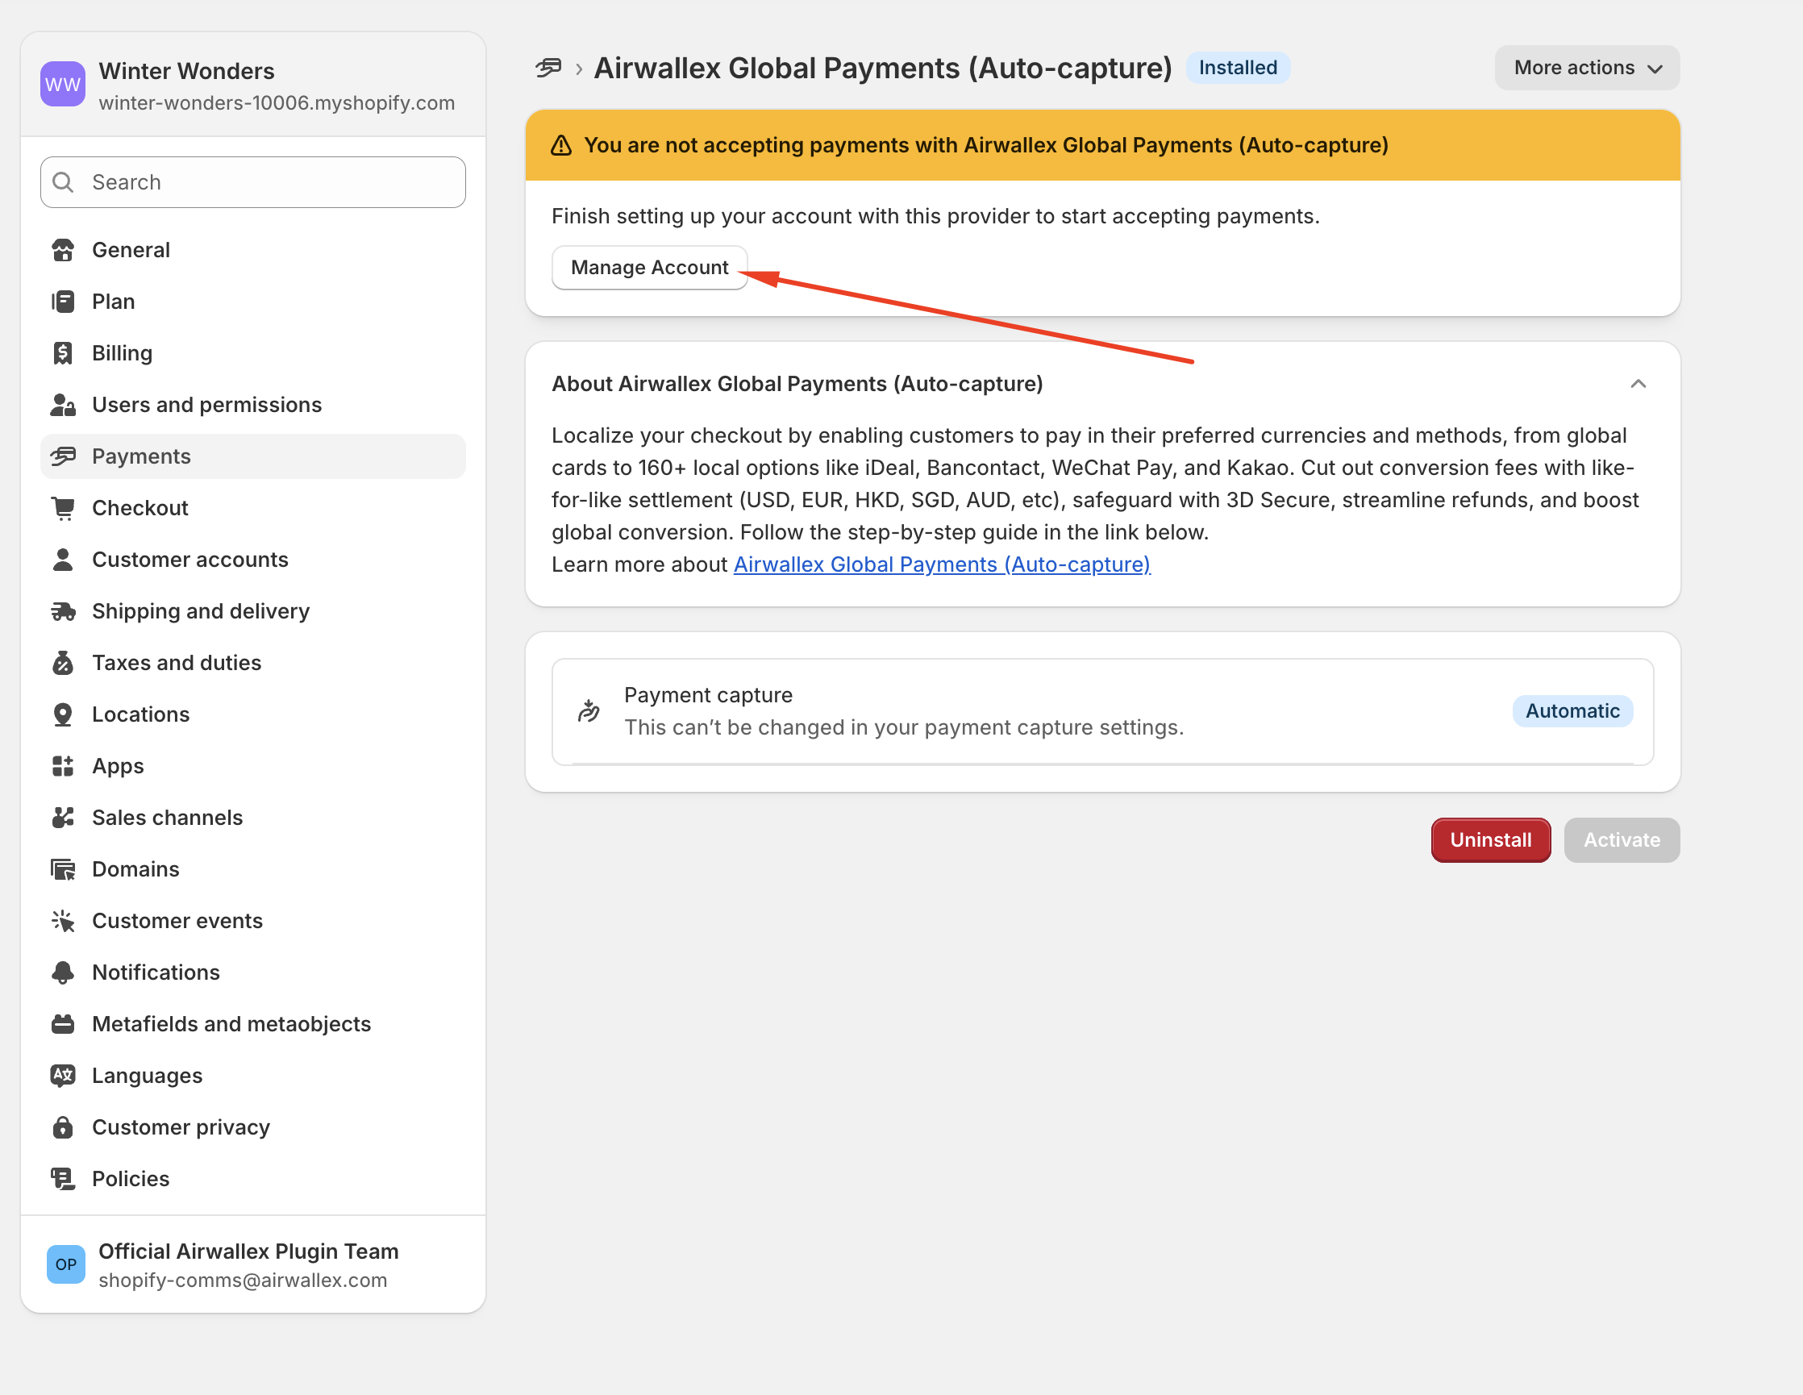This screenshot has height=1395, width=1803.
Task: Open the Airwallex Global Payments learn-more link
Action: point(941,564)
